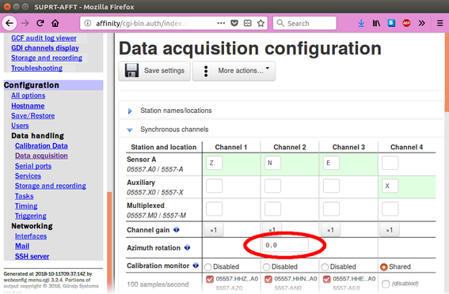Screen dimensions: 449x294
Task: Open page actions three-dot menu in address bar
Action: pyautogui.click(x=221, y=23)
